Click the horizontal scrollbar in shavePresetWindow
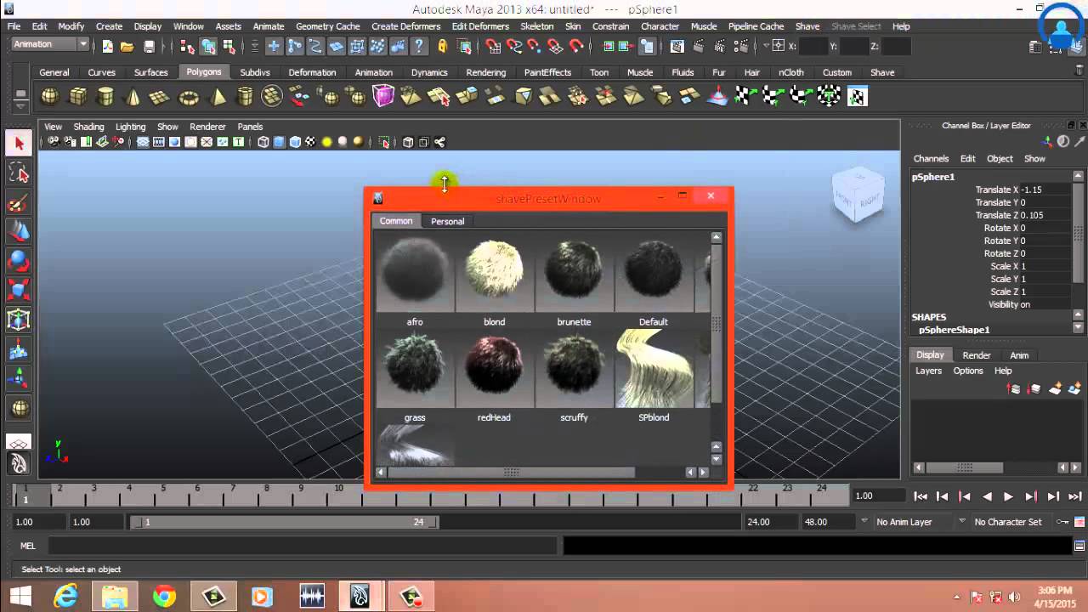Viewport: 1088px width, 612px height. click(x=511, y=473)
